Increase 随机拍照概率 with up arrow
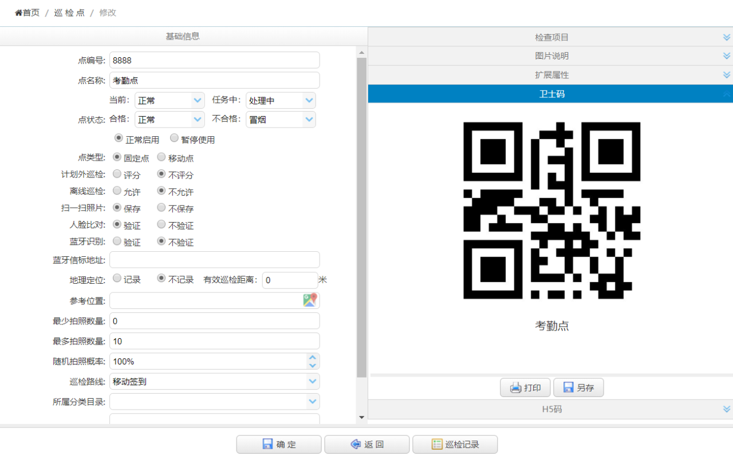The width and height of the screenshot is (733, 456). pos(312,357)
